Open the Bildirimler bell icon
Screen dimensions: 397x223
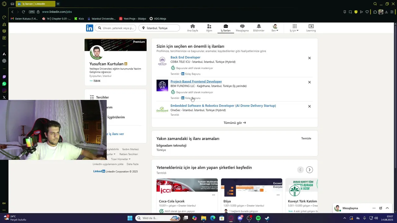coord(259,28)
